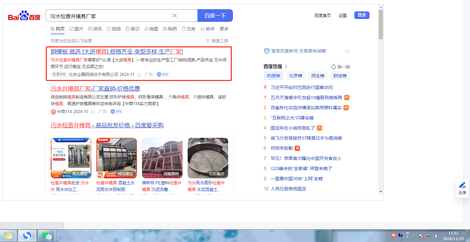Switch to the 财经榜 tab

pos(340,76)
